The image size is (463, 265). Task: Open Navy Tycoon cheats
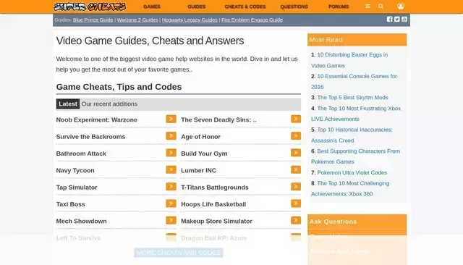pyautogui.click(x=75, y=170)
